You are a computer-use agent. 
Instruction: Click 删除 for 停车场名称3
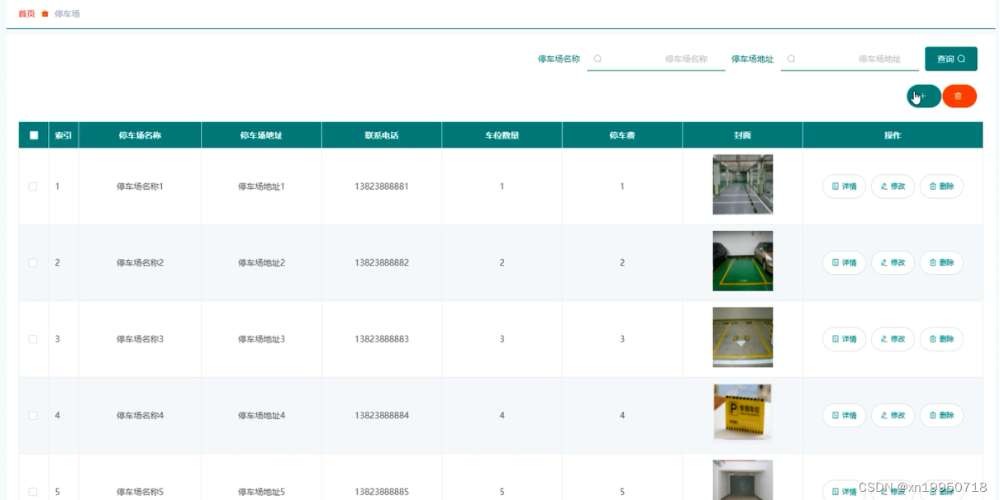(941, 339)
